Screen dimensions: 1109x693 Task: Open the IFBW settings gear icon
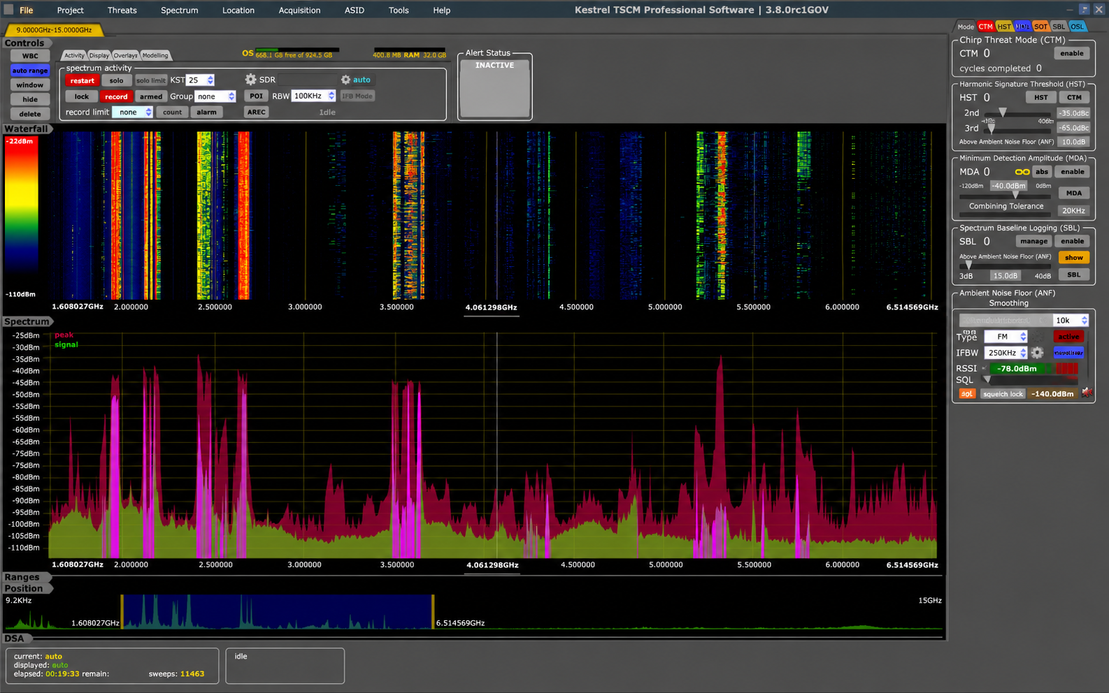pyautogui.click(x=1037, y=353)
